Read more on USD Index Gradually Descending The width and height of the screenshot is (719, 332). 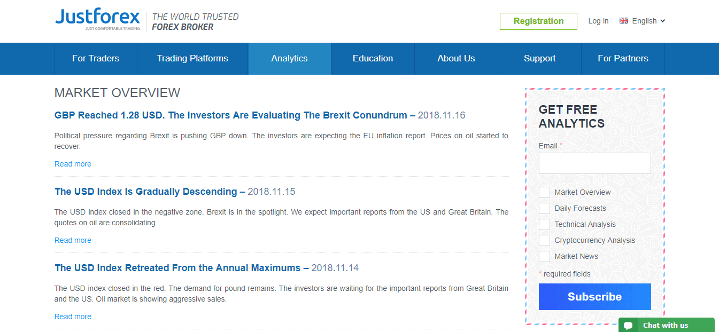point(73,240)
